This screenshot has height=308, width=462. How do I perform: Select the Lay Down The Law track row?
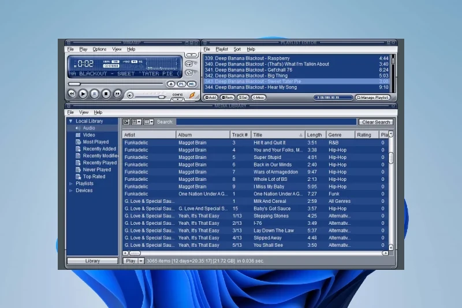point(255,231)
